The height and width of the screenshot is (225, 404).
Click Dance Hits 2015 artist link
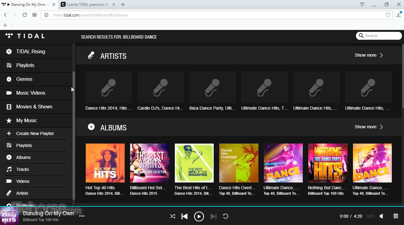click(x=143, y=193)
